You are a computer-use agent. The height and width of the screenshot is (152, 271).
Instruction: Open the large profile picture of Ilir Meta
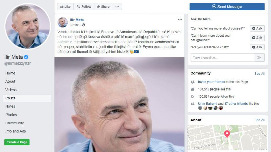point(28,26)
